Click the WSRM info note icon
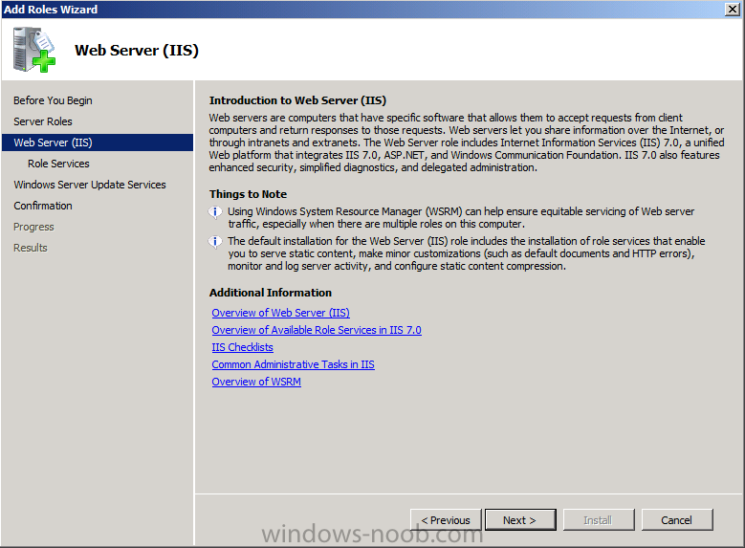The image size is (745, 548). coord(215,212)
